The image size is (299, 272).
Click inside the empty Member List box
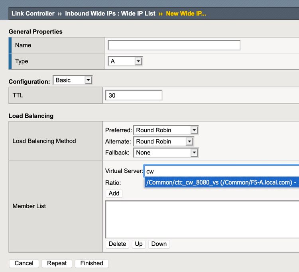[201, 219]
